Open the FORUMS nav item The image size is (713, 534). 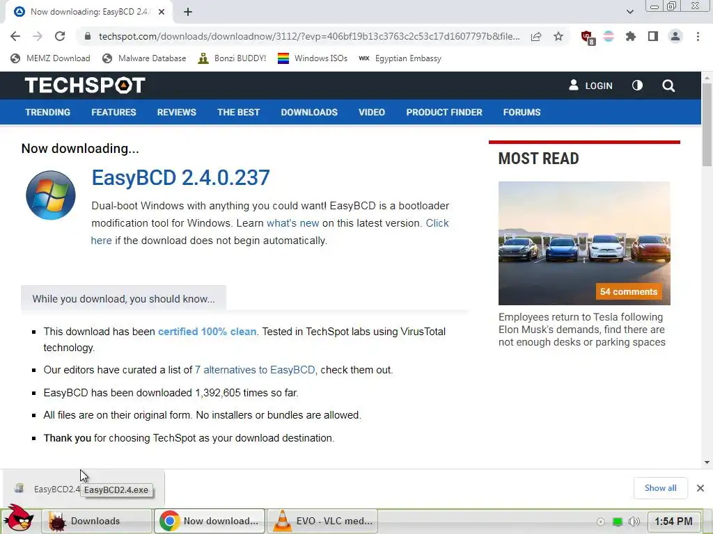[x=522, y=112]
